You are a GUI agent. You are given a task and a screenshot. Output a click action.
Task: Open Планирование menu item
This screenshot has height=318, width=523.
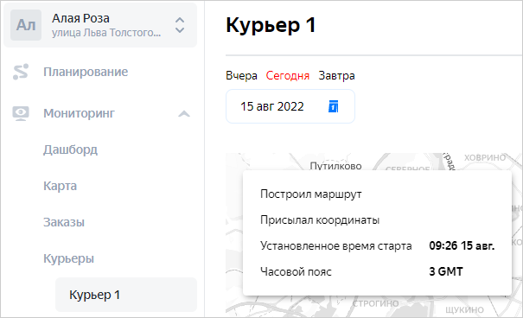coord(86,72)
